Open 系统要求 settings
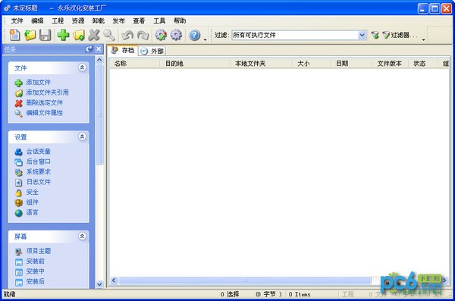455x301 pixels. (39, 172)
